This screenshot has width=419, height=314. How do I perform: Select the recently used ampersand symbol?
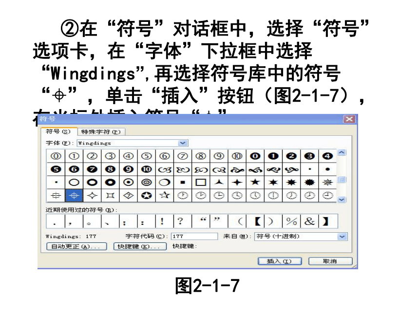(x=309, y=221)
